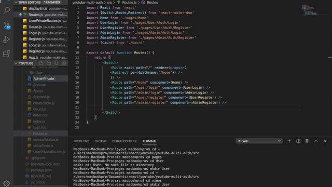Click the AdminPrivate file name input
Screen dimensions: 332x187
50,78
